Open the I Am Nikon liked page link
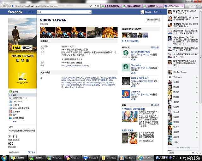202x161 pixels. (79, 87)
